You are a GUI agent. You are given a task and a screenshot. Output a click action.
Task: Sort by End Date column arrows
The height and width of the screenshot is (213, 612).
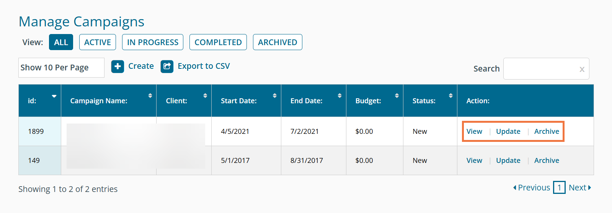[x=339, y=96]
